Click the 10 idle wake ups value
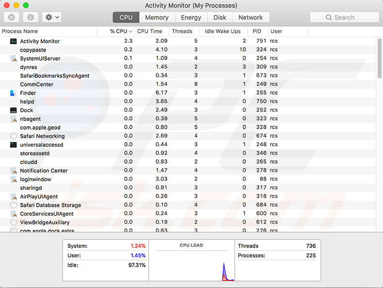The width and height of the screenshot is (383, 288). click(242, 50)
